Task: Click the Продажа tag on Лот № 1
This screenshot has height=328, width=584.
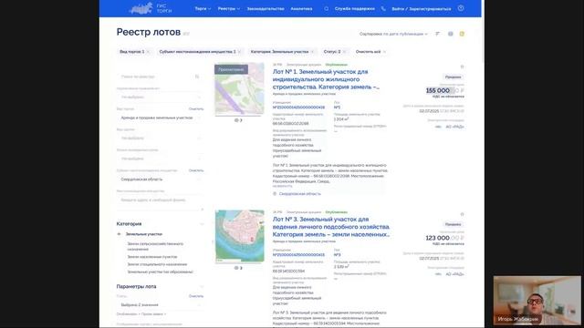Action: [x=454, y=77]
